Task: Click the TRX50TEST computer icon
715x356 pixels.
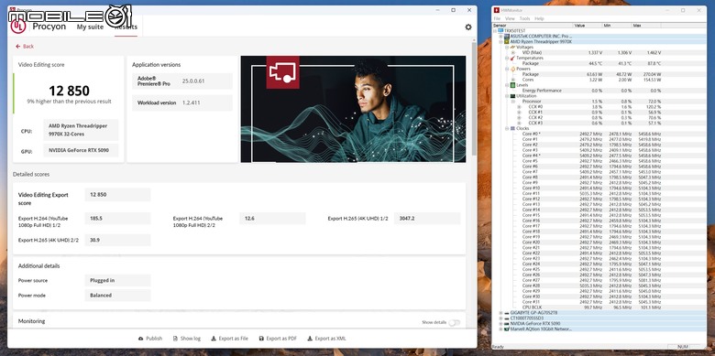Action: point(500,30)
